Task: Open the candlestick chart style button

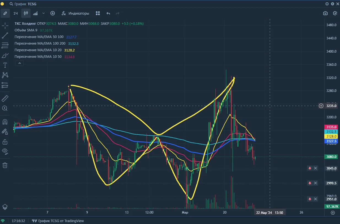Action: coord(26,13)
